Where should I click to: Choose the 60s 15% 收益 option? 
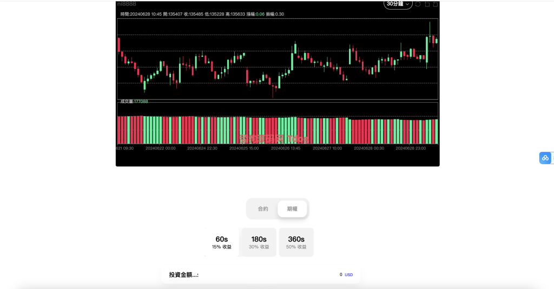pyautogui.click(x=222, y=242)
